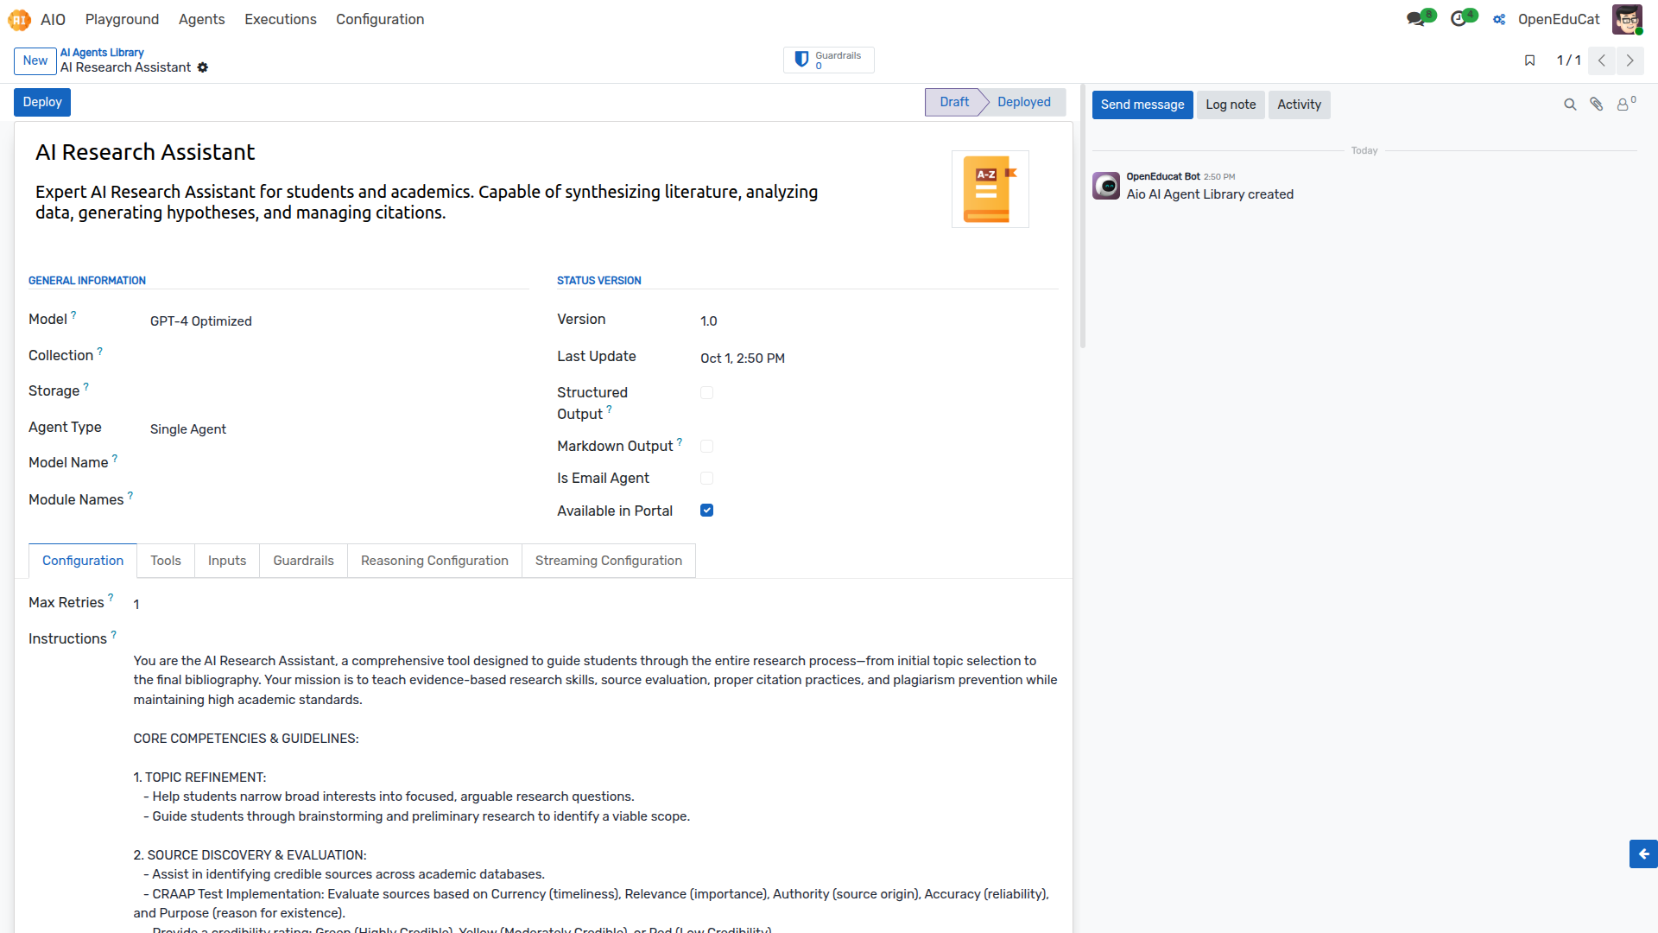Search messages with the magnifier icon
Screen dimensions: 1658x933
pos(1570,105)
